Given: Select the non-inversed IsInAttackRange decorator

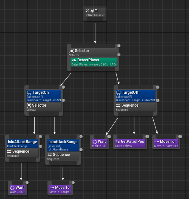Looking at the screenshot, I should point(22,144).
